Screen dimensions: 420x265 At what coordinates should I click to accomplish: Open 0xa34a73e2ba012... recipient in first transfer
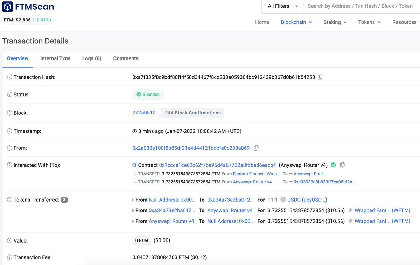(x=230, y=200)
